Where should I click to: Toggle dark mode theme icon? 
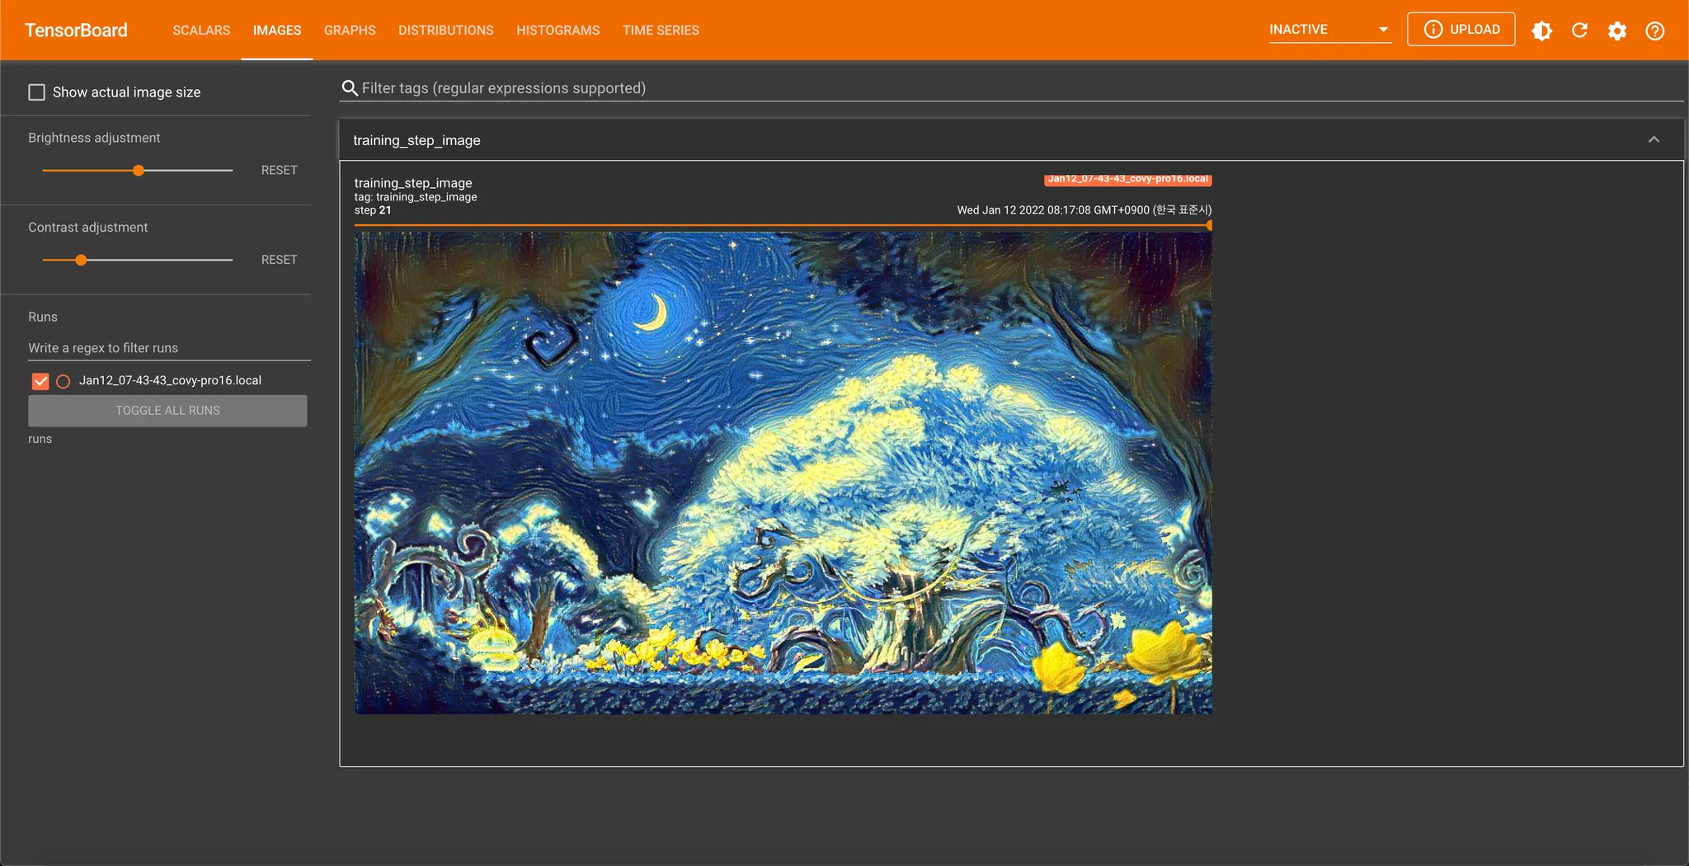point(1541,31)
